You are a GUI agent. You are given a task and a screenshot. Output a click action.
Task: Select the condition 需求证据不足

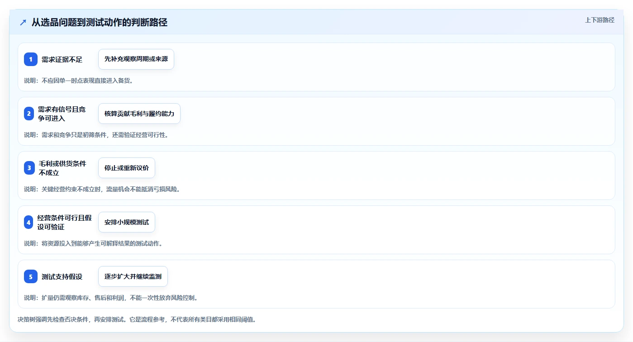tap(62, 59)
